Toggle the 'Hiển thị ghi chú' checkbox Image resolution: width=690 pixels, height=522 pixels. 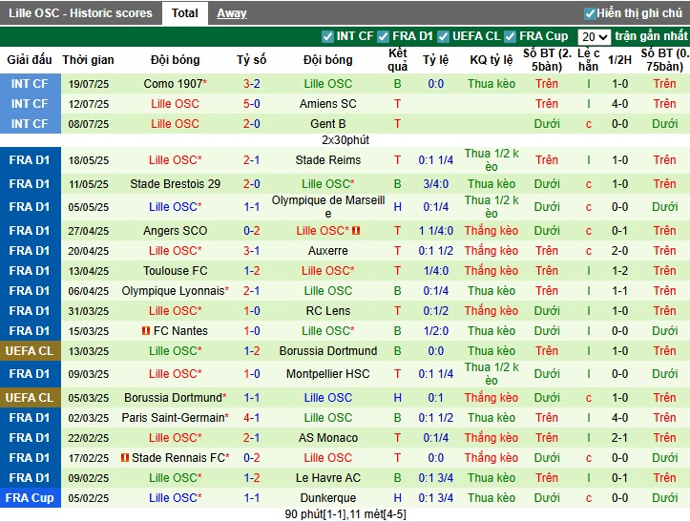[590, 13]
